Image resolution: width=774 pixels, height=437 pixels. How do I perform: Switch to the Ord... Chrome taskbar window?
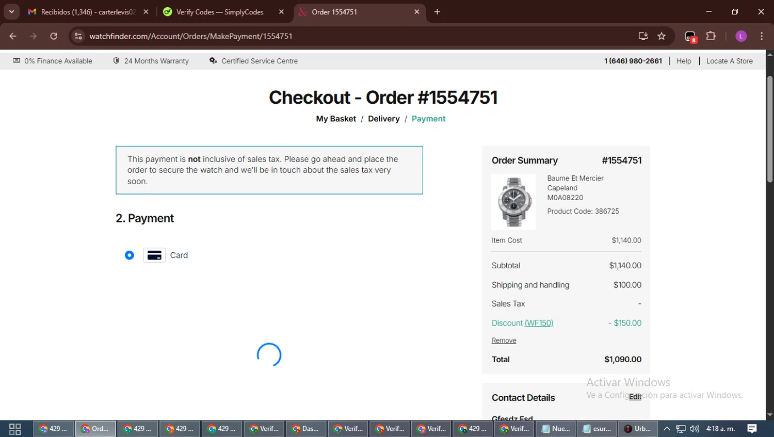[x=95, y=429]
